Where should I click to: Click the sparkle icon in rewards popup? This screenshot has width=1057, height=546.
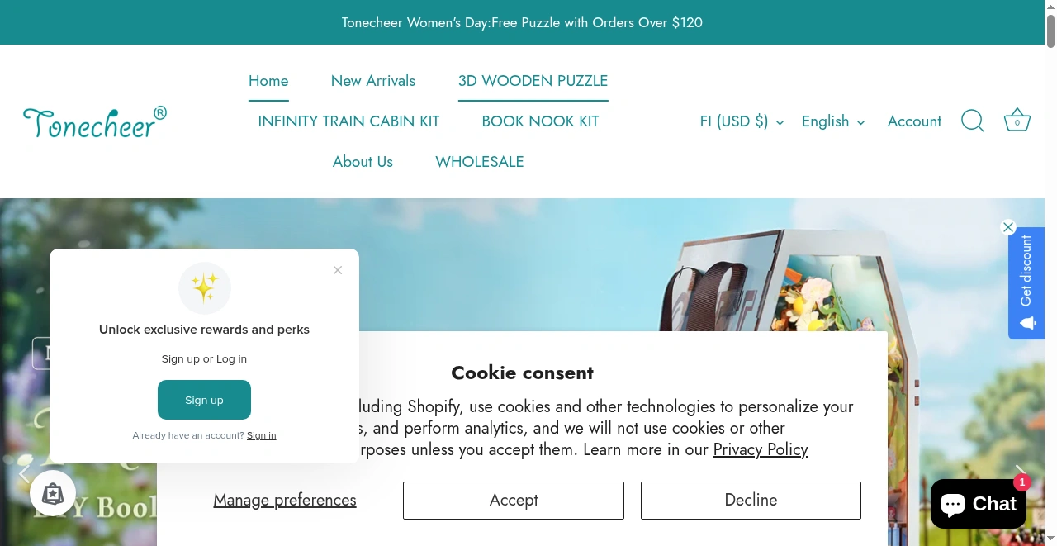click(204, 288)
